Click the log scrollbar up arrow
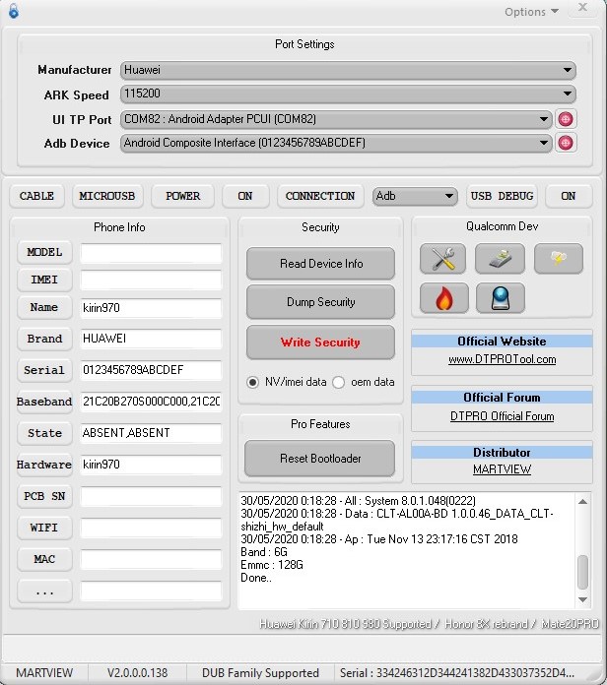Image resolution: width=607 pixels, height=685 pixels. (x=582, y=502)
